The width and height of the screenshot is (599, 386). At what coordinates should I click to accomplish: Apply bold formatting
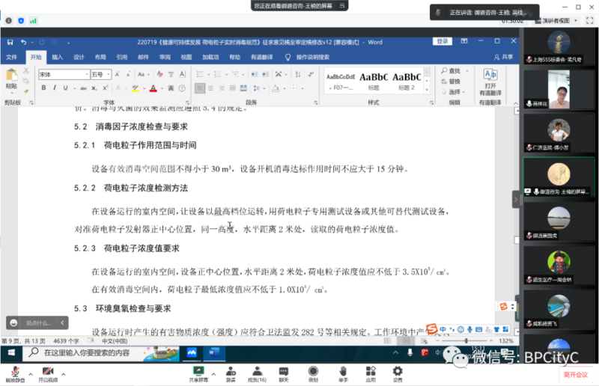[43, 88]
